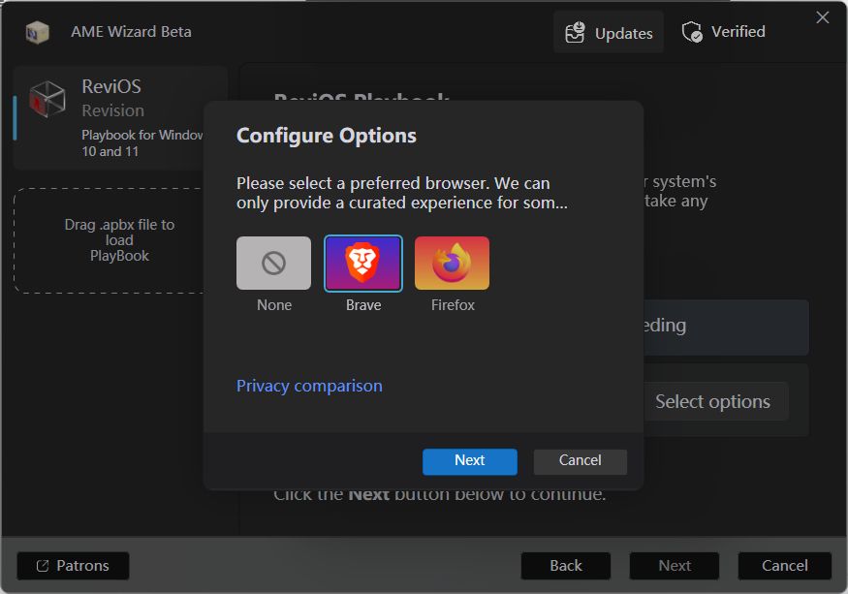The height and width of the screenshot is (594, 848).
Task: Cancel the Configure Options dialog
Action: 581,461
